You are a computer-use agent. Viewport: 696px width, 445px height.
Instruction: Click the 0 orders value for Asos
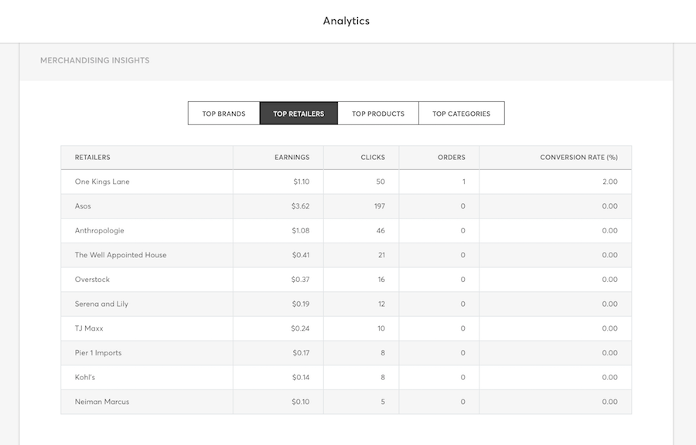463,206
